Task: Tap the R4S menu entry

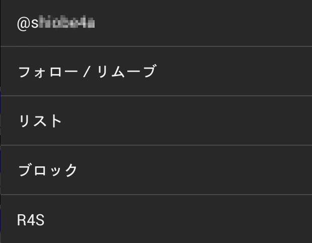Action: (31, 220)
